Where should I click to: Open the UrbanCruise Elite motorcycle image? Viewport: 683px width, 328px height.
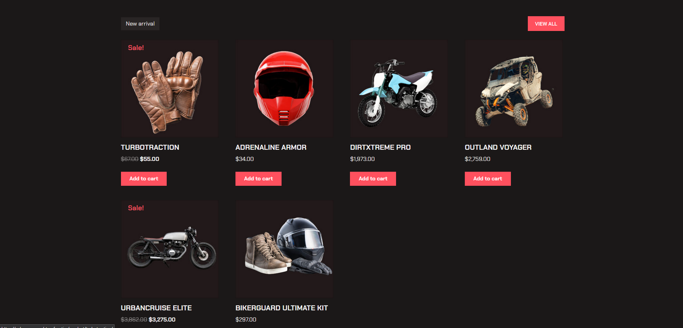tap(169, 249)
